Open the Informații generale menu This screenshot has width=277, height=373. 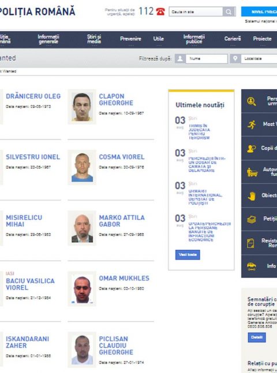pyautogui.click(x=48, y=39)
